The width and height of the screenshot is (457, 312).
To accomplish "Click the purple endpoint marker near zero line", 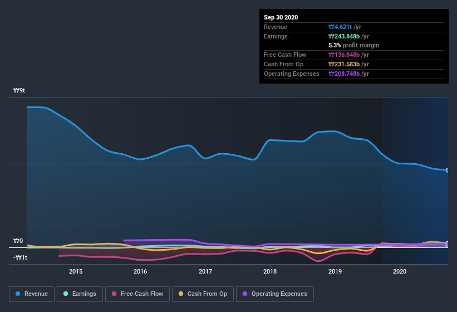I will [448, 244].
